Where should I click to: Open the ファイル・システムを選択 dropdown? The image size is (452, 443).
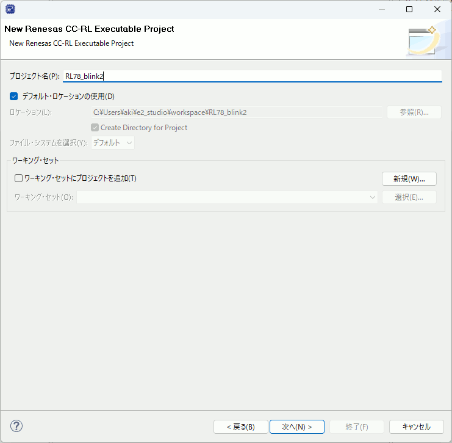[x=113, y=142]
